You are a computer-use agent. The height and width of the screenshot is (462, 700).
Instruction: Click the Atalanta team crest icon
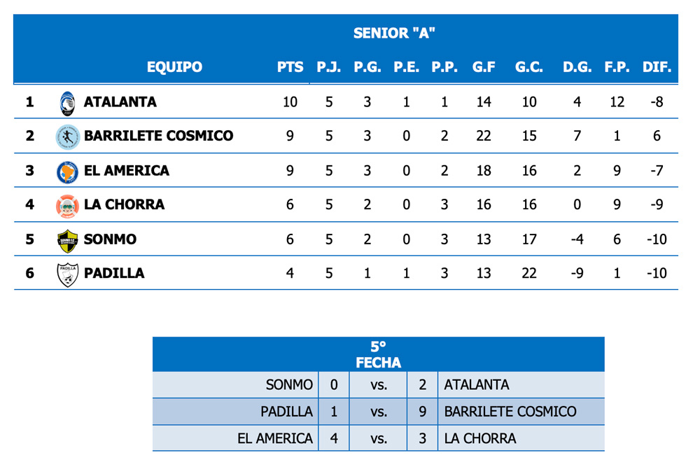click(67, 103)
